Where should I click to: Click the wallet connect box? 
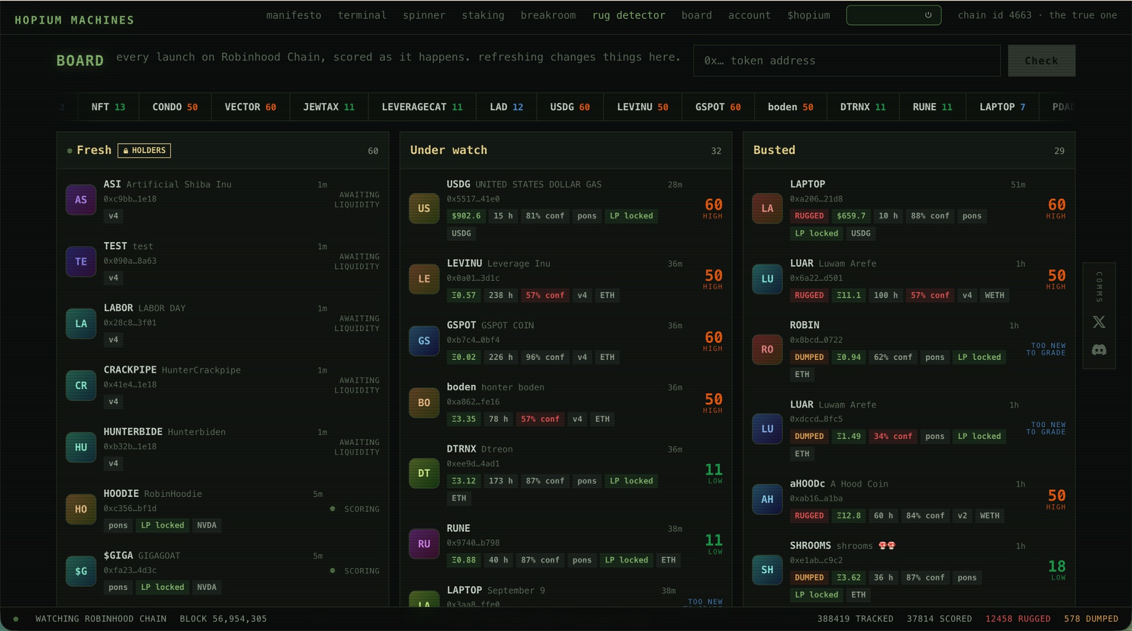894,15
